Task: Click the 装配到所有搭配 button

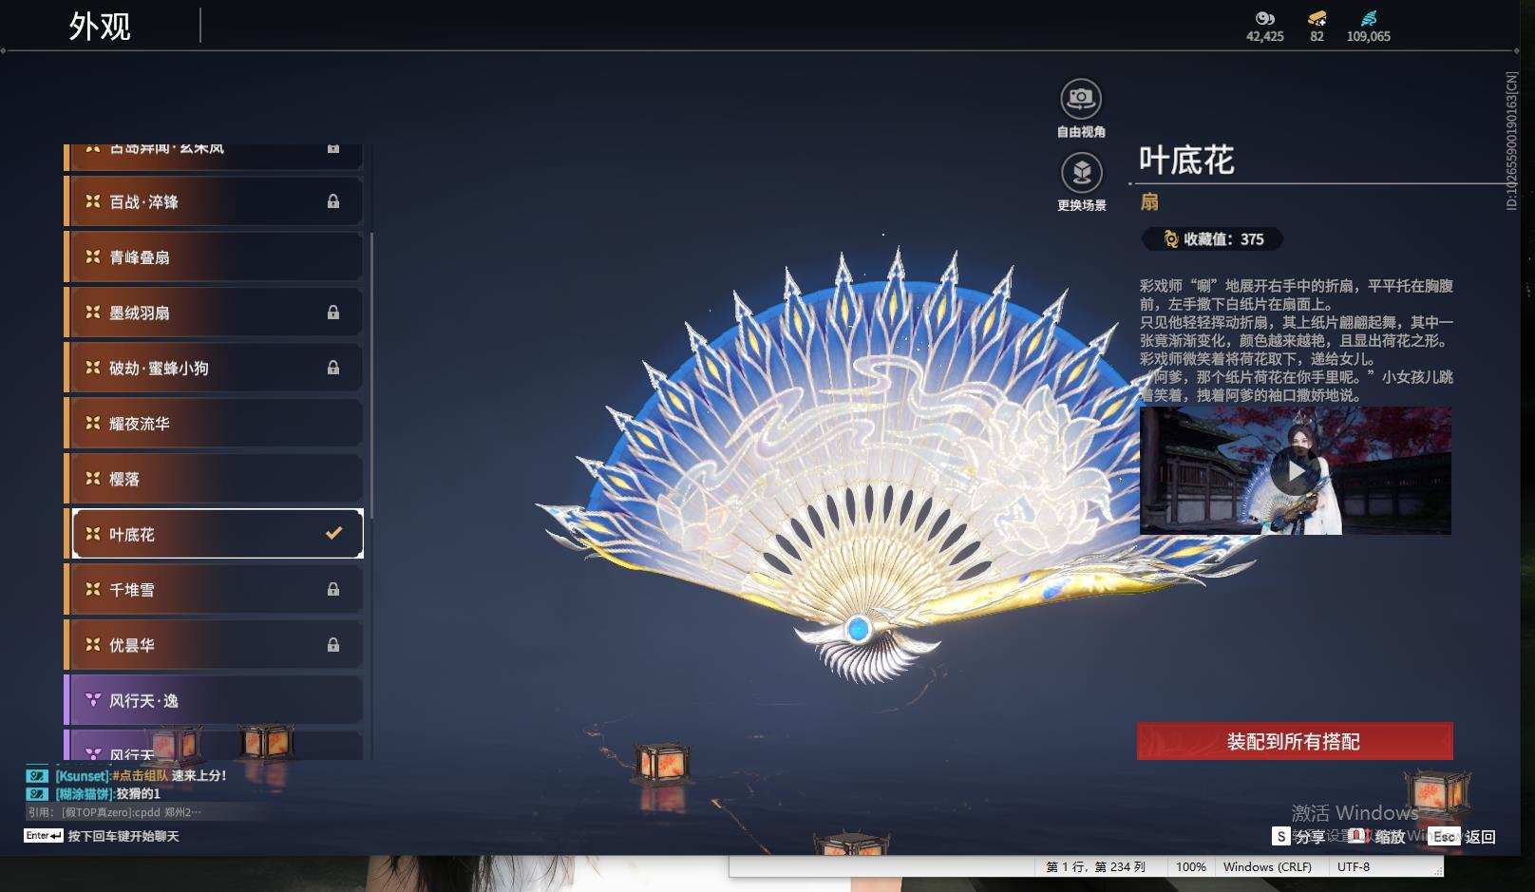Action: point(1295,741)
